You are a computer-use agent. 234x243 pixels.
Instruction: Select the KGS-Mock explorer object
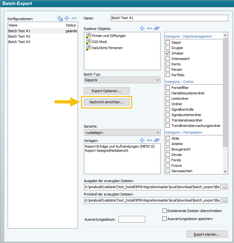pyautogui.click(x=100, y=42)
